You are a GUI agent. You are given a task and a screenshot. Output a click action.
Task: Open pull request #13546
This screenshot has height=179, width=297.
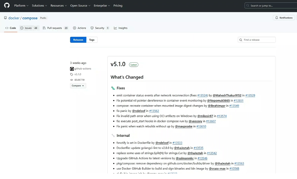click(x=202, y=158)
